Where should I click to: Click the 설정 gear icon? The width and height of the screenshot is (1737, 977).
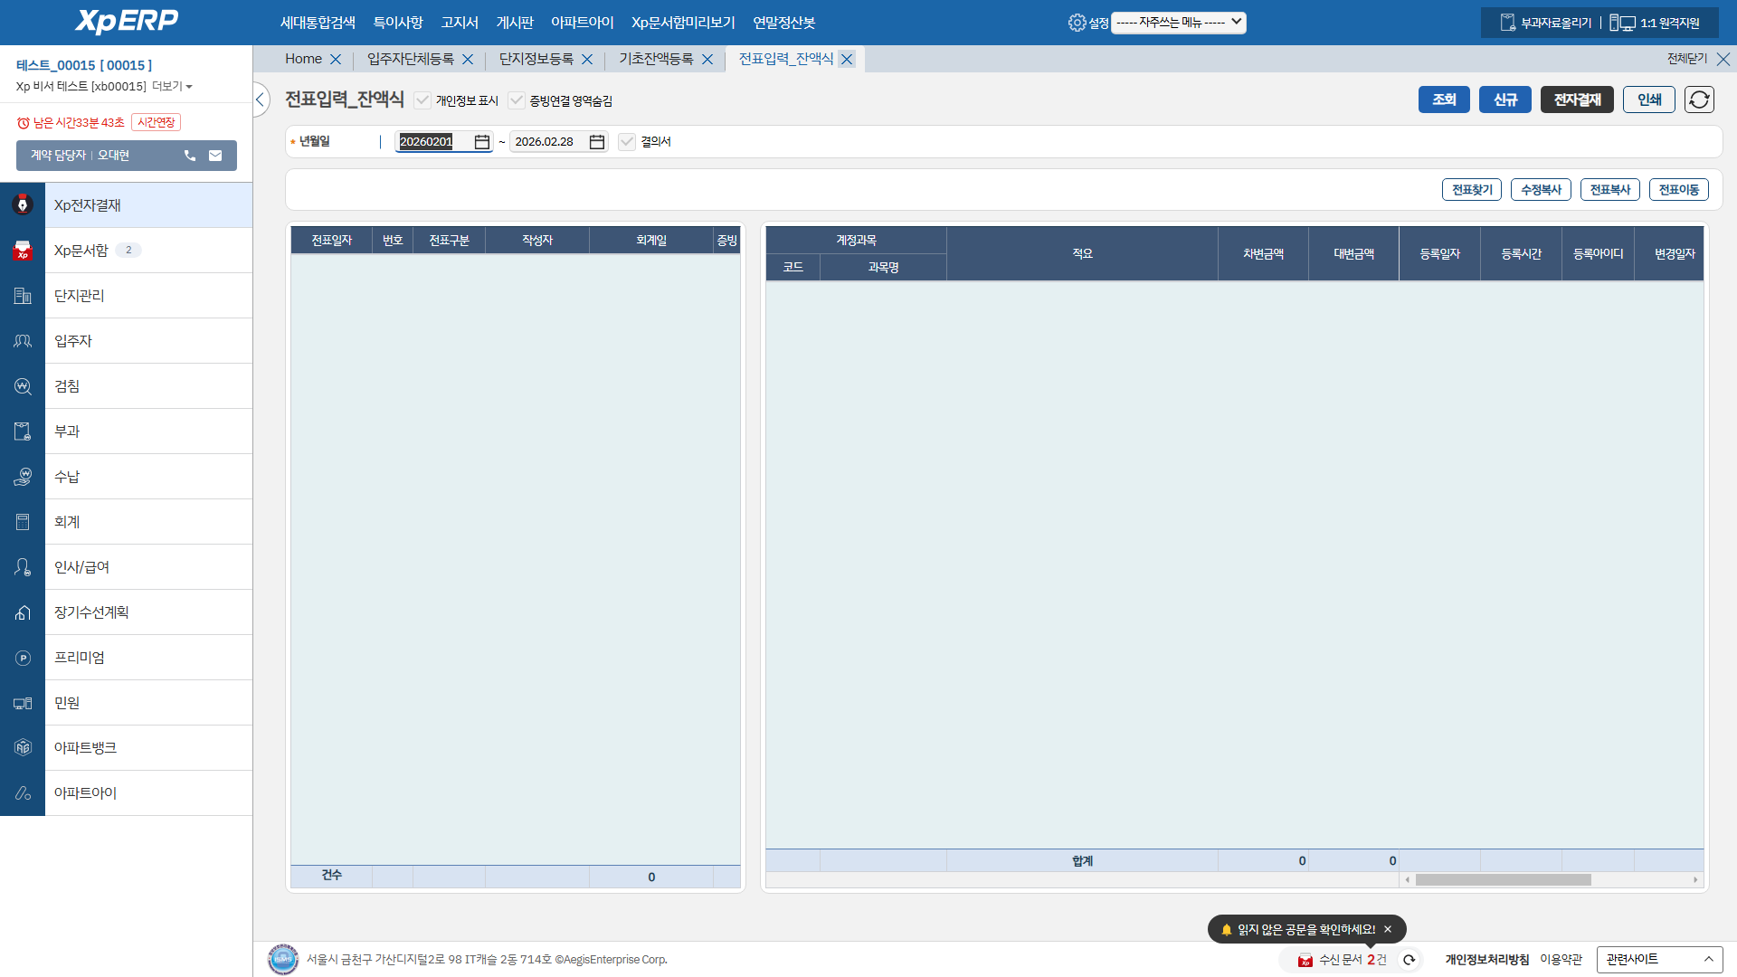1077,23
